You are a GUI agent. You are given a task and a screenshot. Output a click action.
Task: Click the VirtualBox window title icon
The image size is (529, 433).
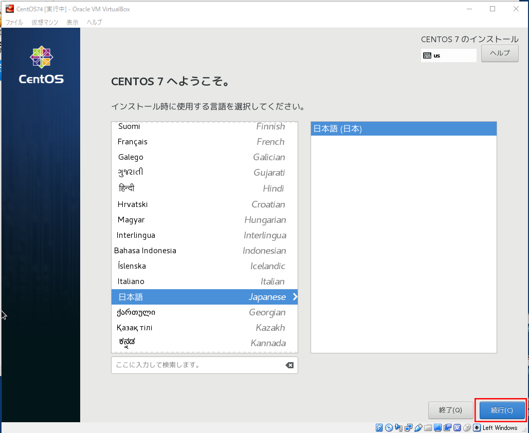(x=9, y=9)
